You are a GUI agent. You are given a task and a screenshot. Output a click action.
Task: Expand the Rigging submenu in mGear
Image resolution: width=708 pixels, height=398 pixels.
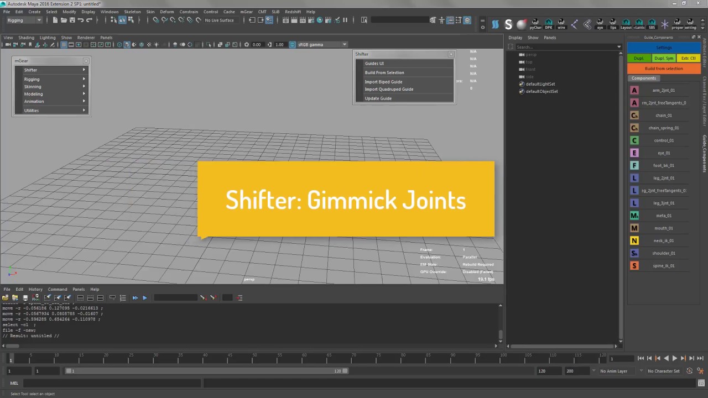pos(54,79)
